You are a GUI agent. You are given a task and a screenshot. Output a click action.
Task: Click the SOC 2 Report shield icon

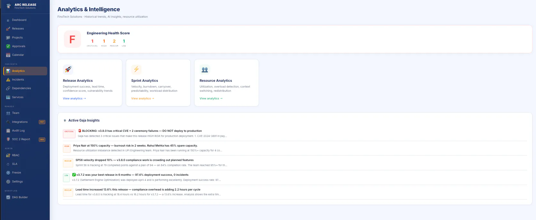(x=8, y=139)
